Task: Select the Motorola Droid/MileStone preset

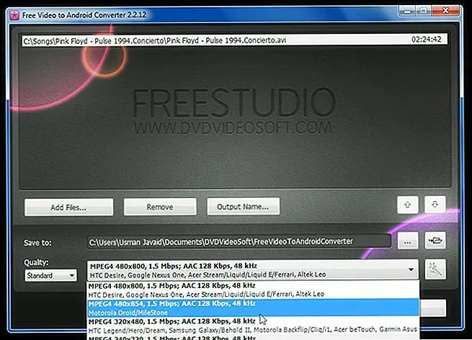Action: [x=252, y=308]
